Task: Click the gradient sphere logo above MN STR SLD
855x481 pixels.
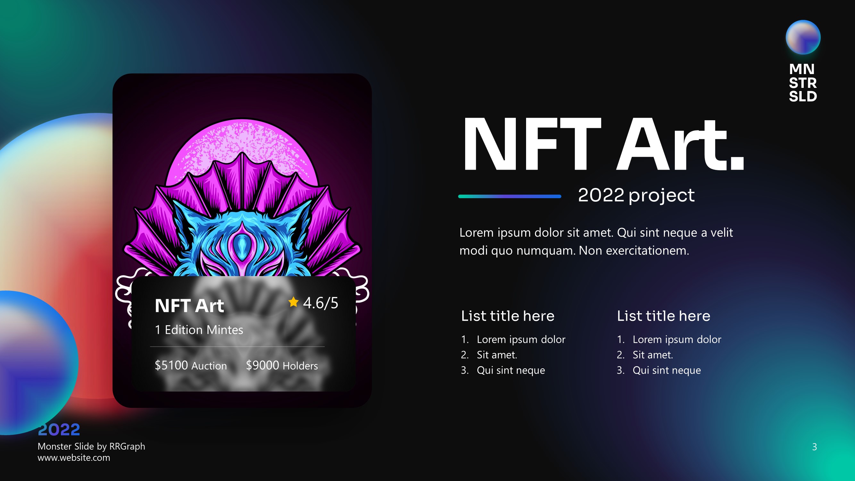Action: [803, 37]
